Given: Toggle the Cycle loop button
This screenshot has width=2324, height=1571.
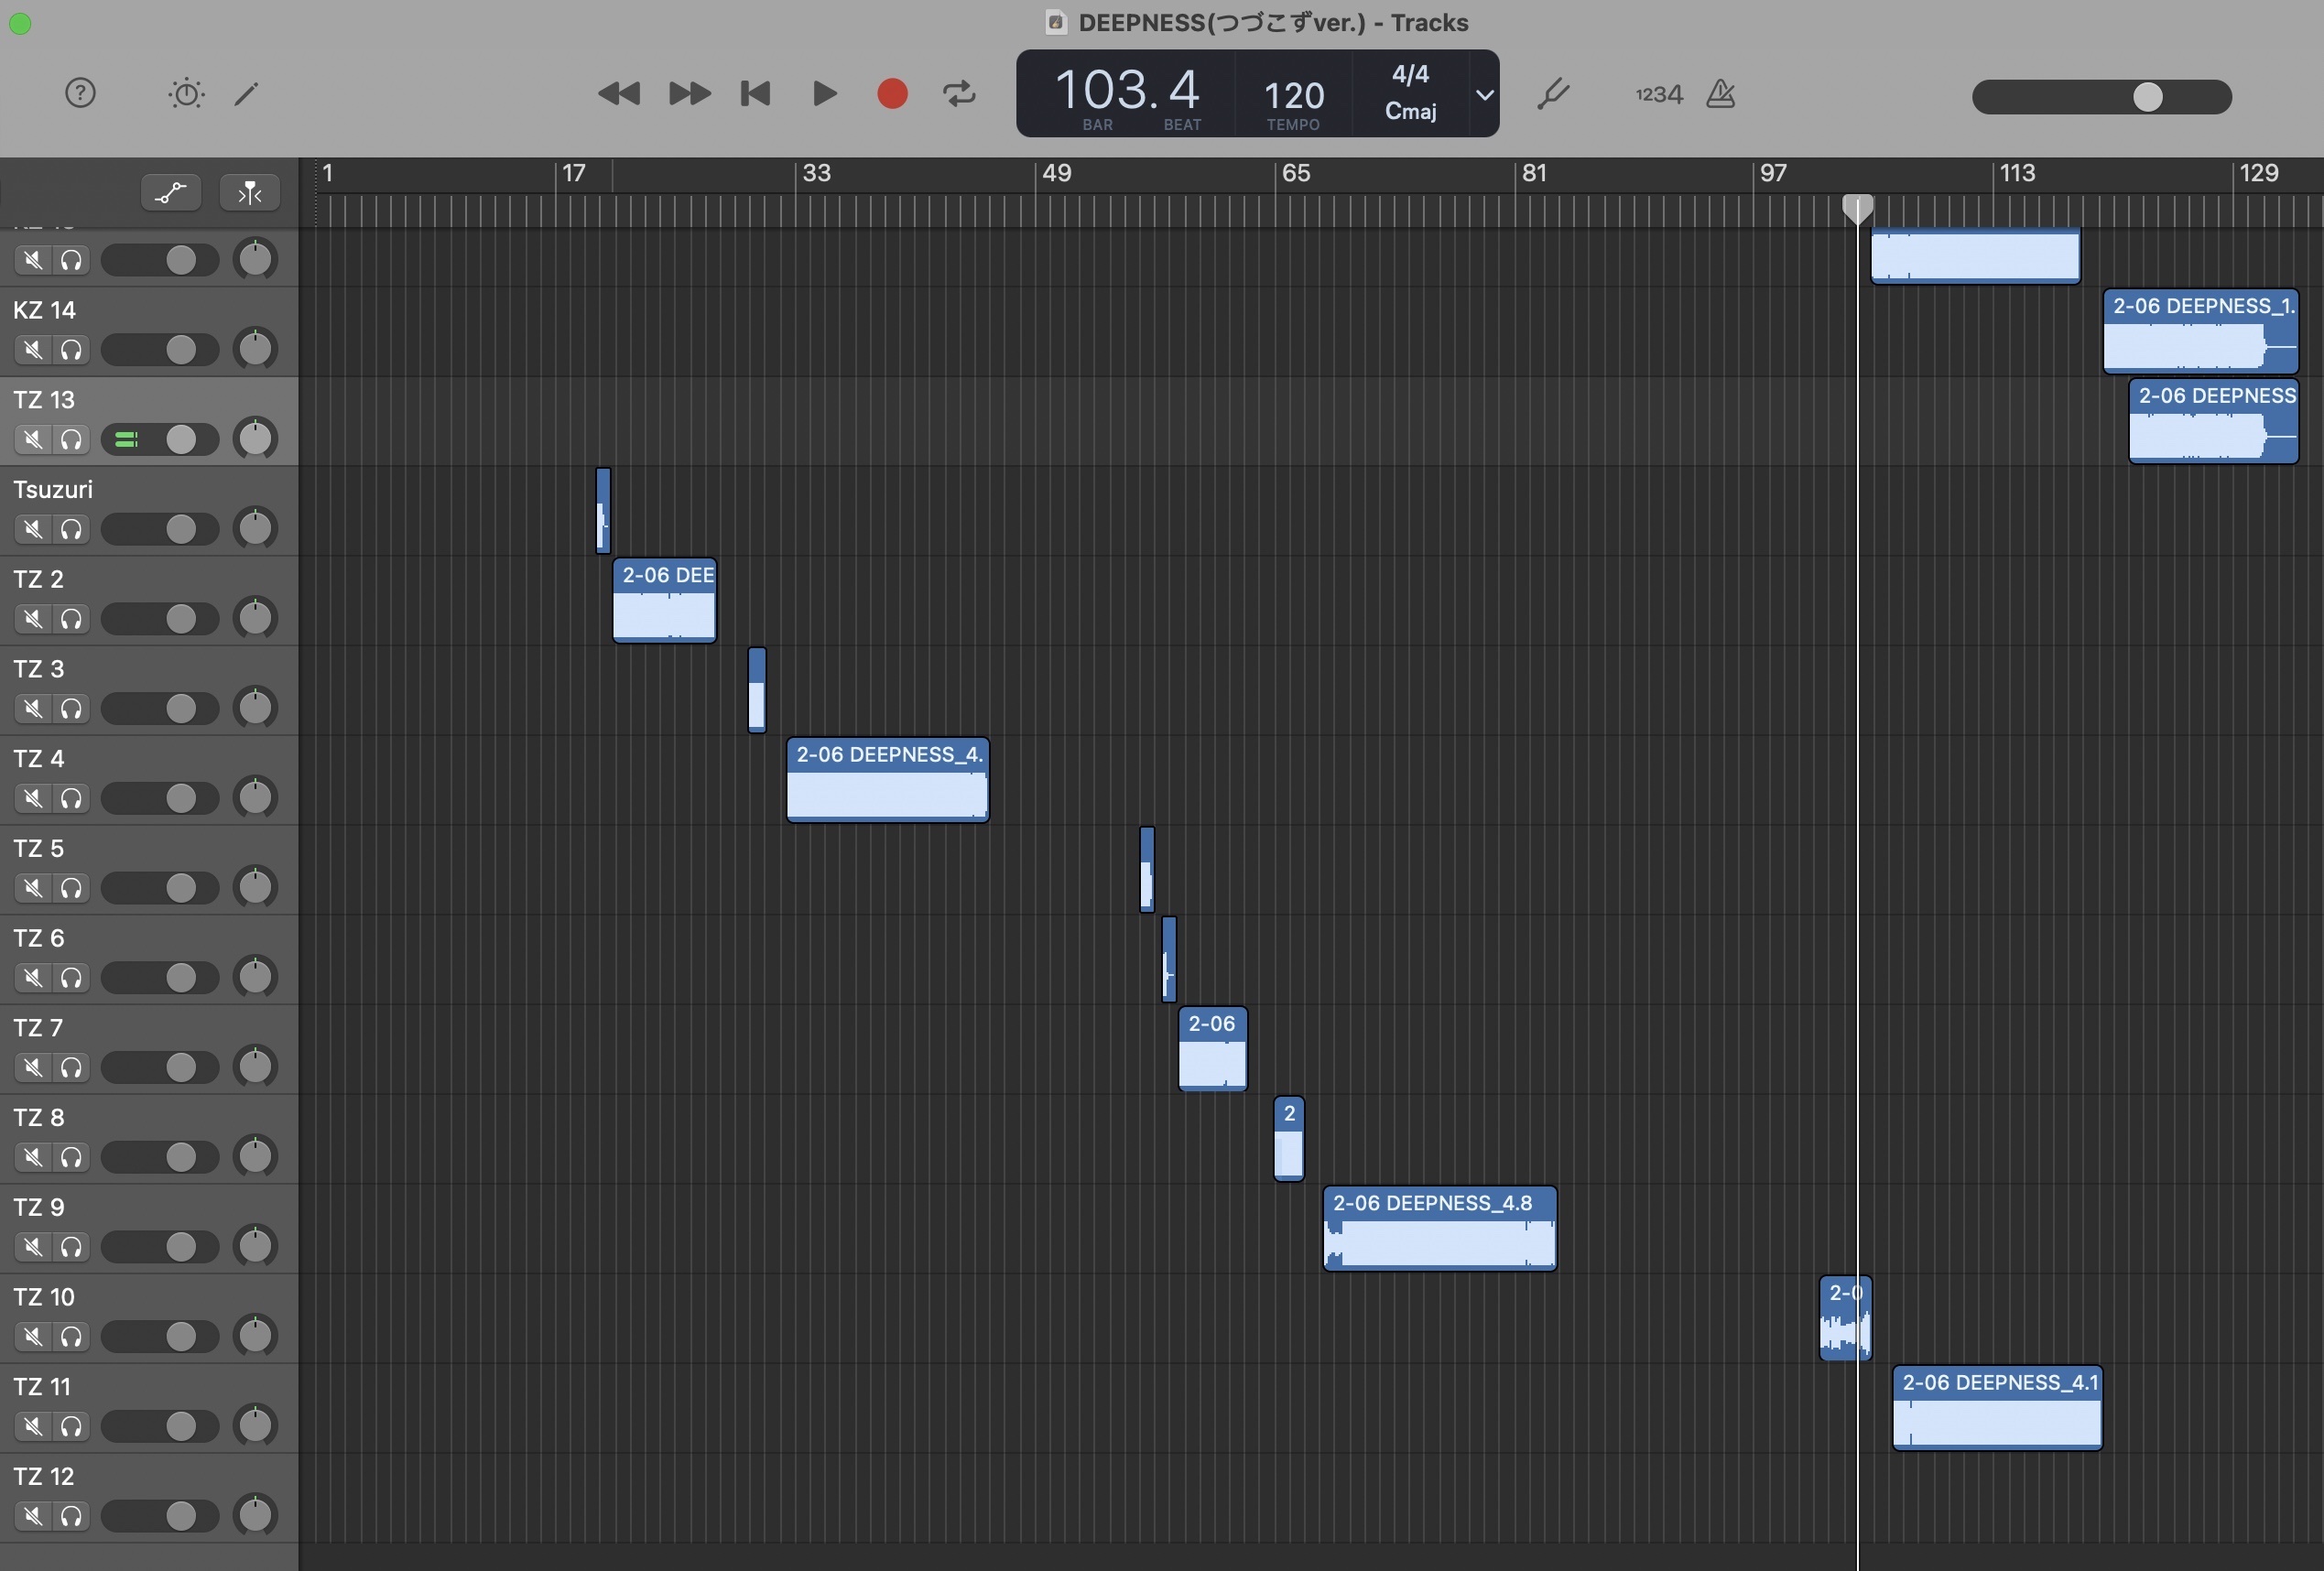Looking at the screenshot, I should pos(959,94).
